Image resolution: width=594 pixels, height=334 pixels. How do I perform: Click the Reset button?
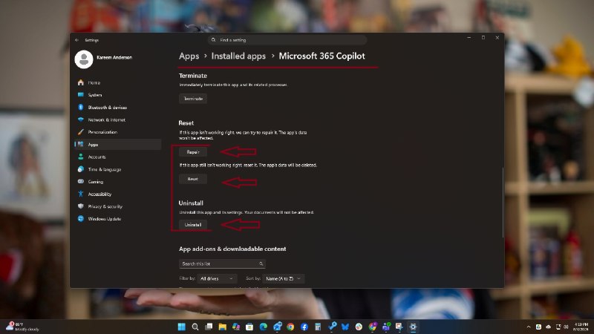click(193, 179)
